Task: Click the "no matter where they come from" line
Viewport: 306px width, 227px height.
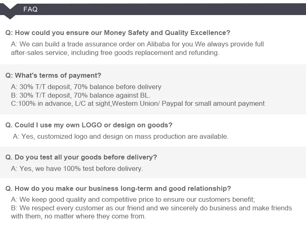Action: [x=78, y=216]
